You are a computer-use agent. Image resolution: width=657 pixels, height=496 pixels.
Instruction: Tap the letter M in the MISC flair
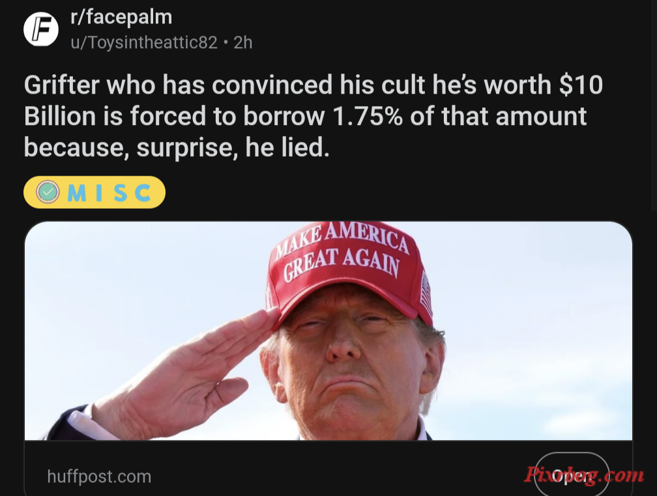pyautogui.click(x=77, y=193)
